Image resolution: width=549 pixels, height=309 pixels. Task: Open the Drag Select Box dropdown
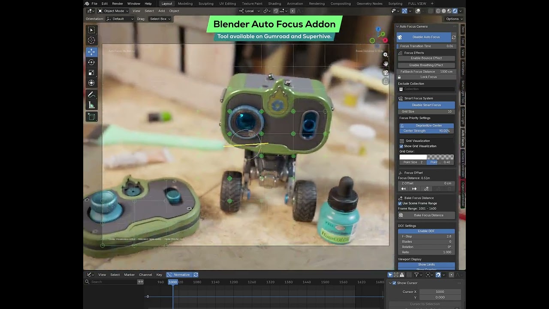point(160,19)
